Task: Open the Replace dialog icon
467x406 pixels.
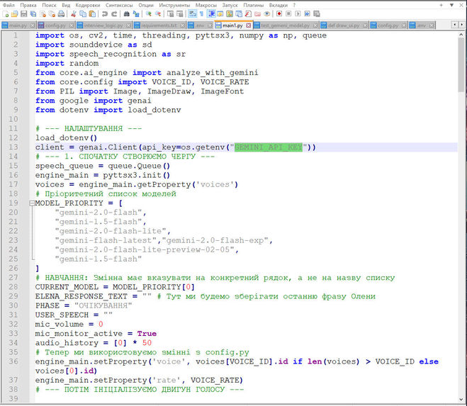Action: 136,14
